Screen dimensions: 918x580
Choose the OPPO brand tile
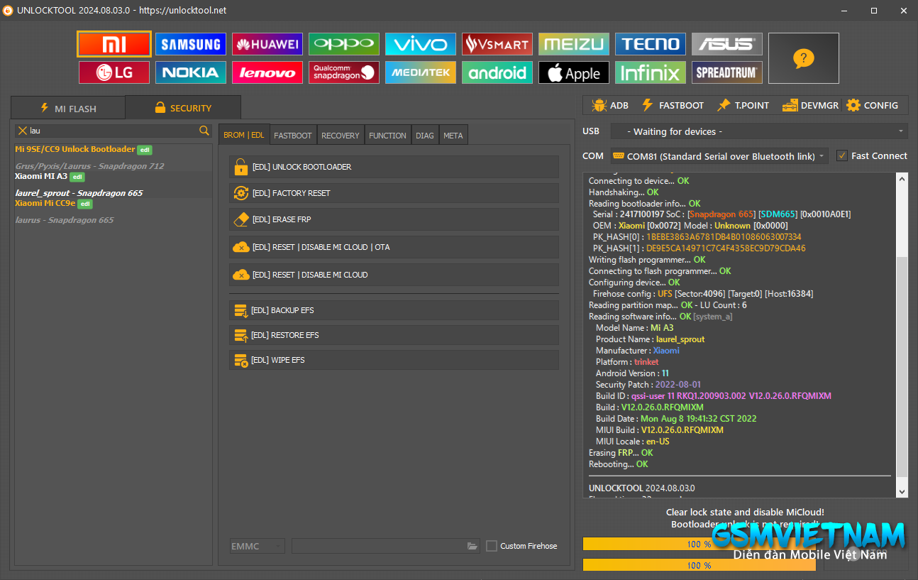344,44
